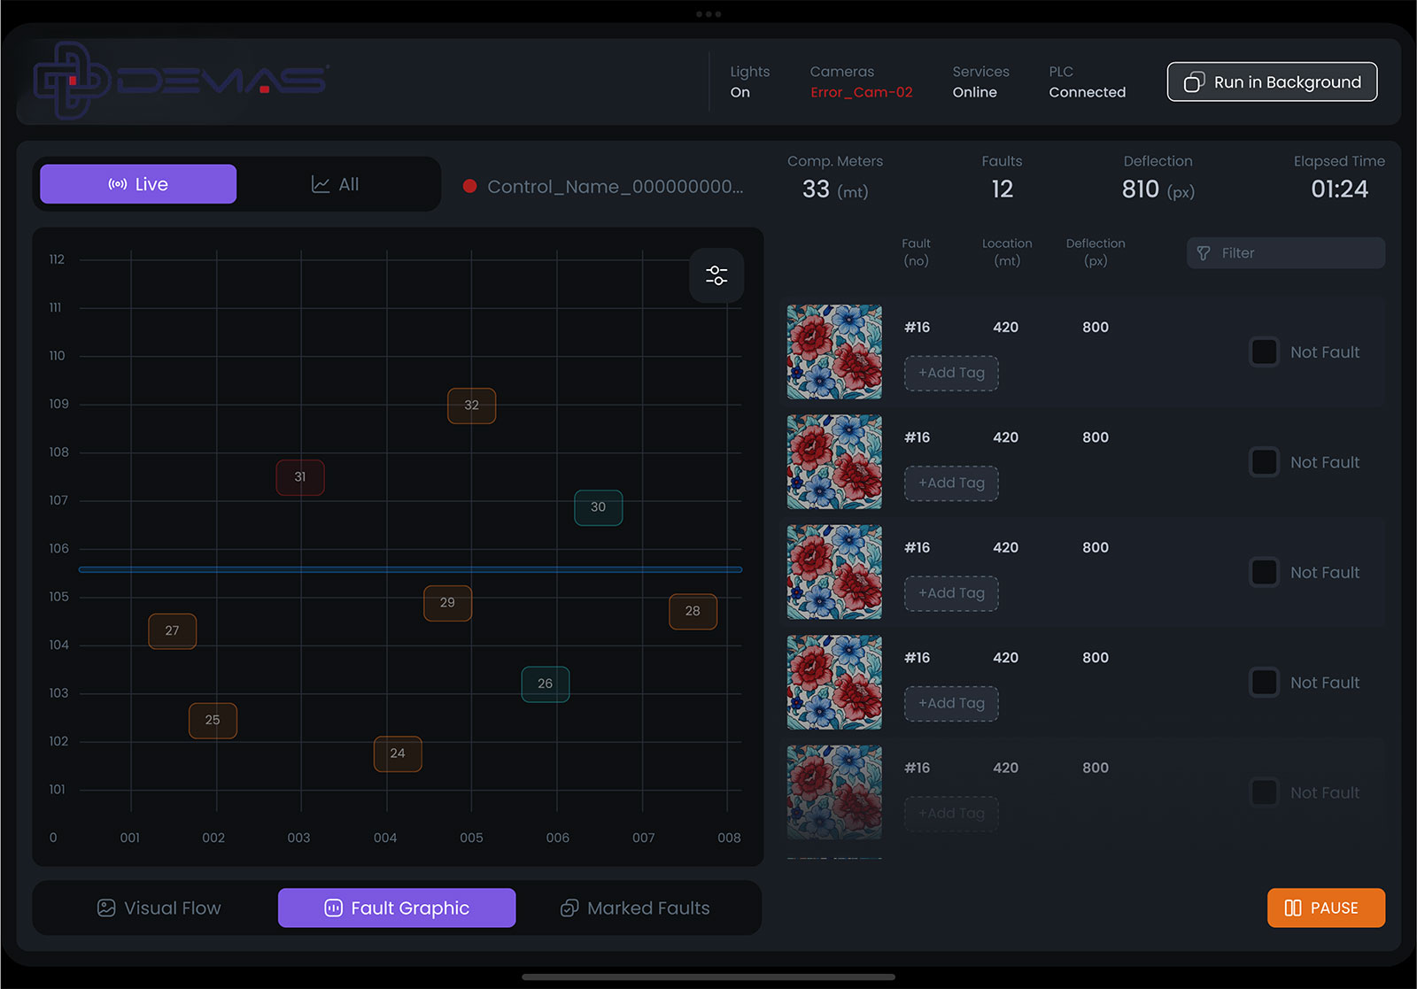1417x989 pixels.
Task: Select fault marker 26 on the graph
Action: [545, 684]
